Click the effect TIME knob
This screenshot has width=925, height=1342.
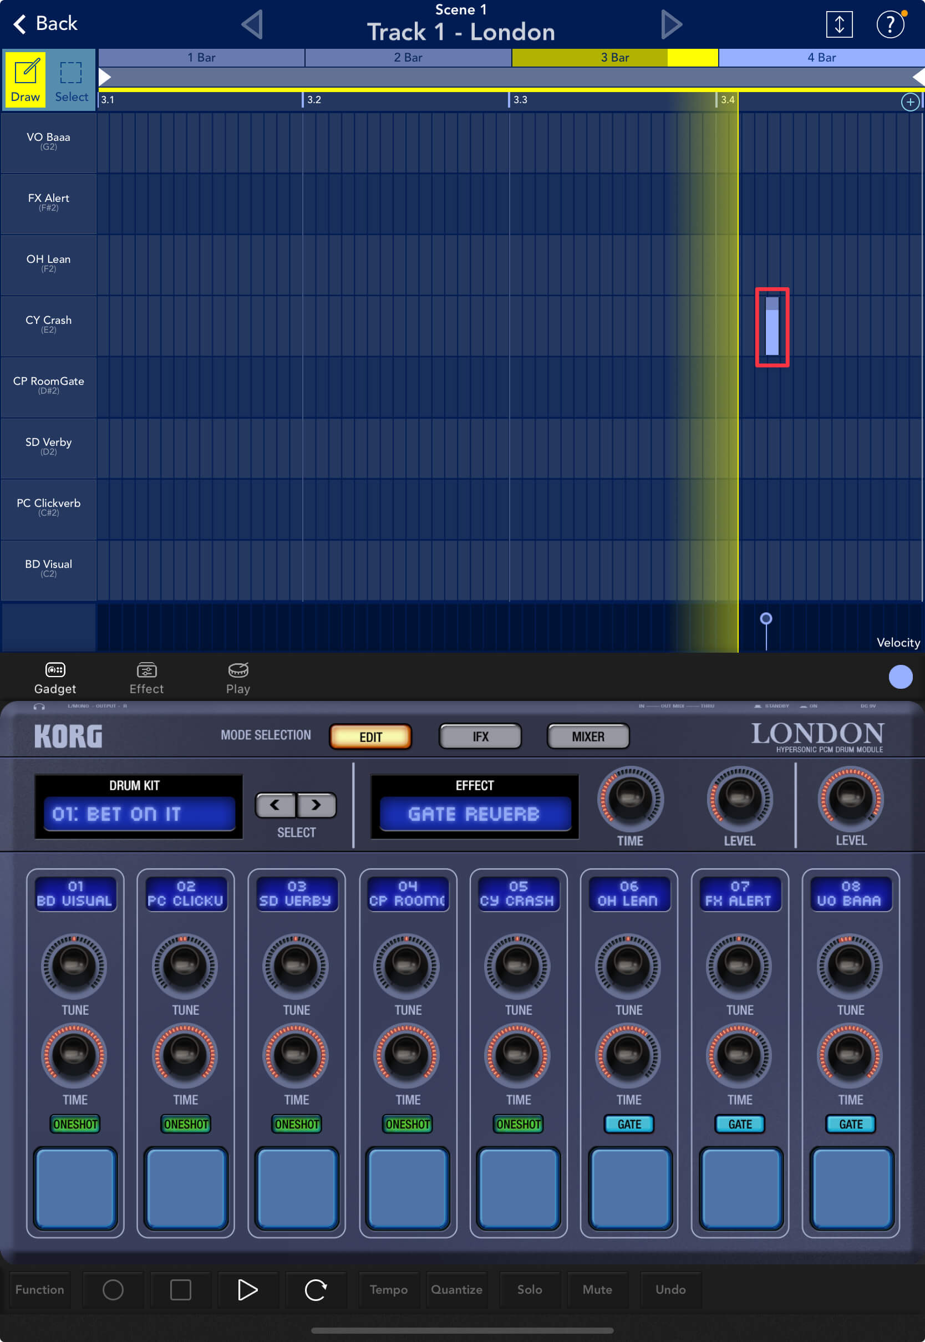point(629,798)
